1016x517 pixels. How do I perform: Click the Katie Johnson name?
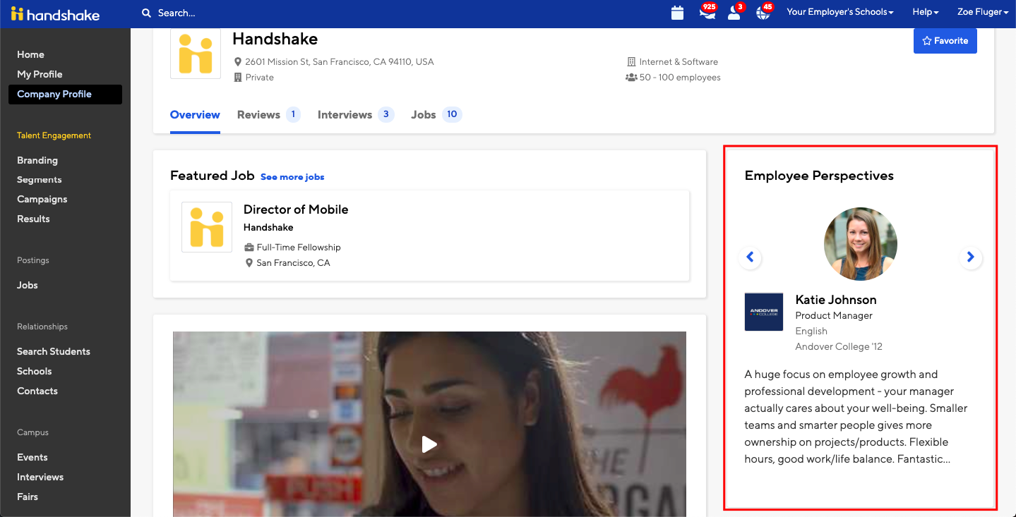[836, 300]
